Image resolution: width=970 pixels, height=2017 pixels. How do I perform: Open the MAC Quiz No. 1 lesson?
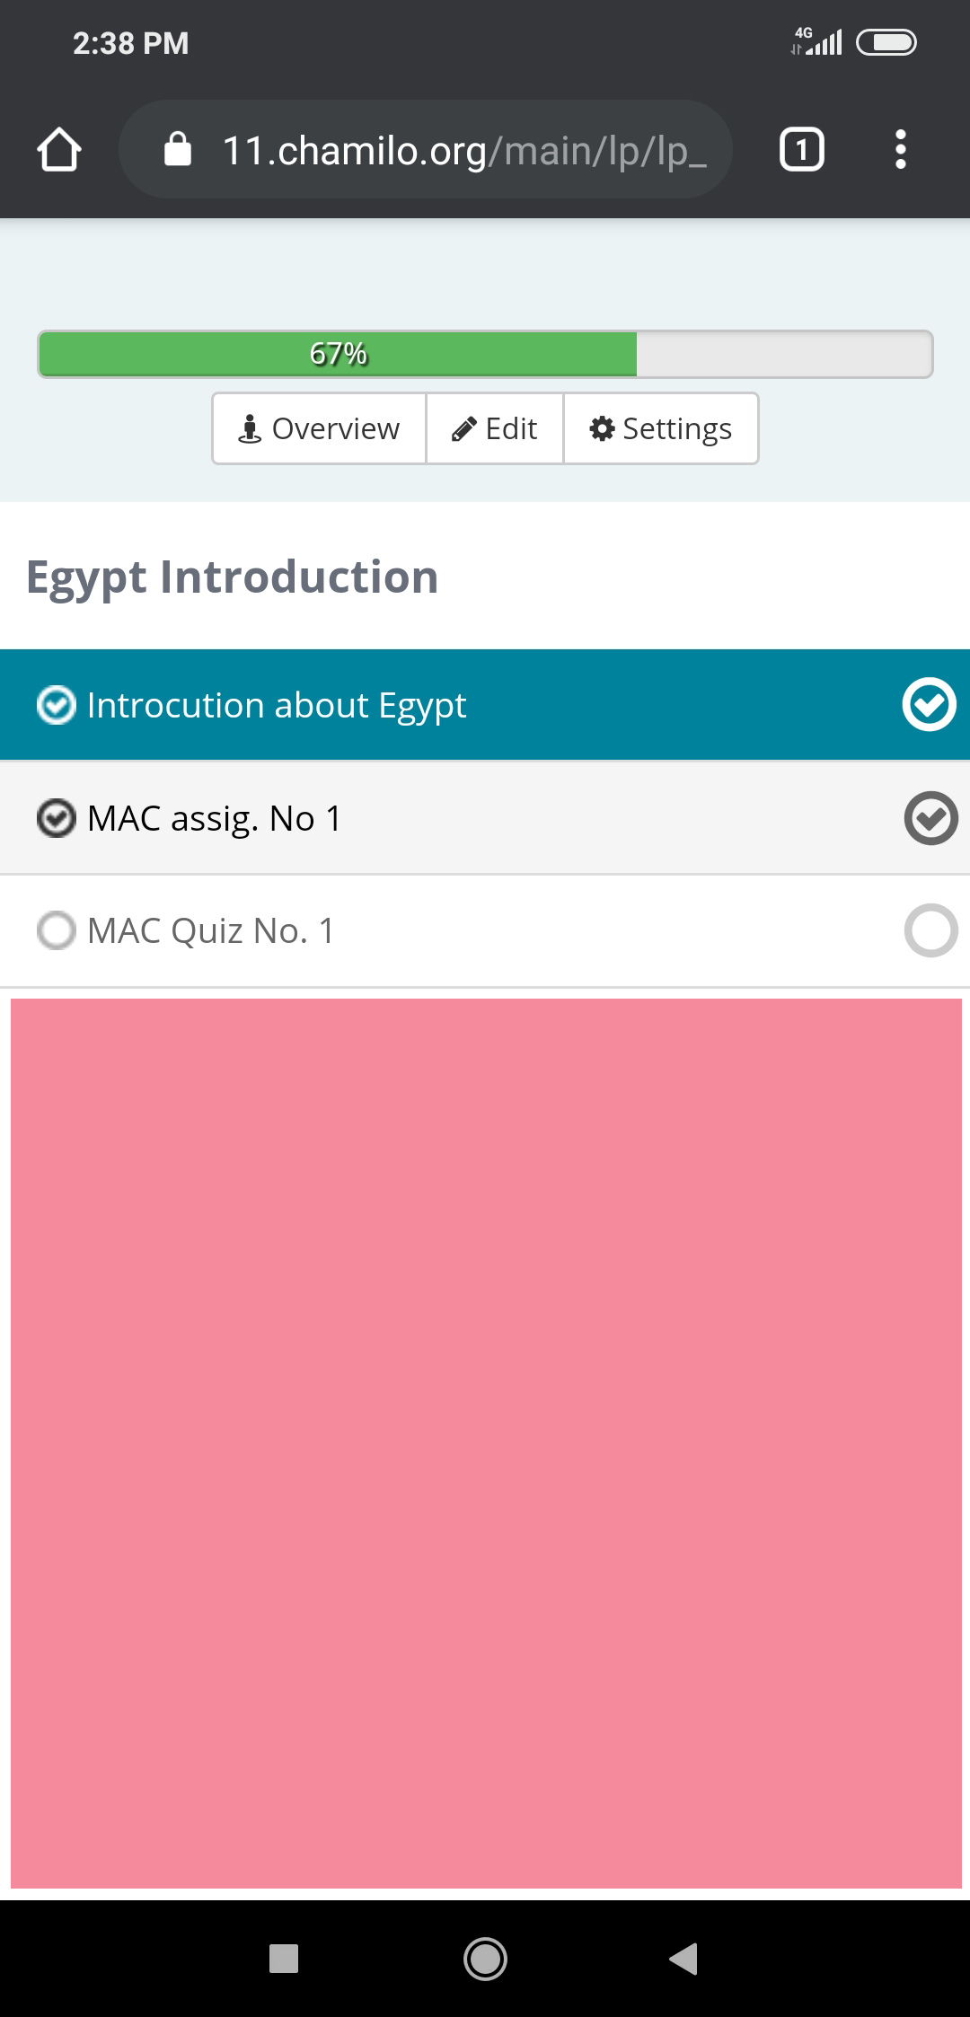coord(212,931)
